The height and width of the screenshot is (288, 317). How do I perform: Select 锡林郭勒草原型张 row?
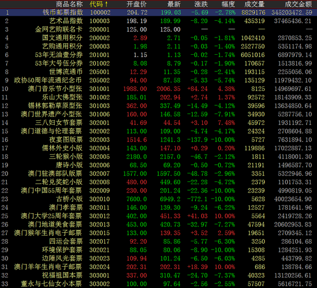[158, 106]
